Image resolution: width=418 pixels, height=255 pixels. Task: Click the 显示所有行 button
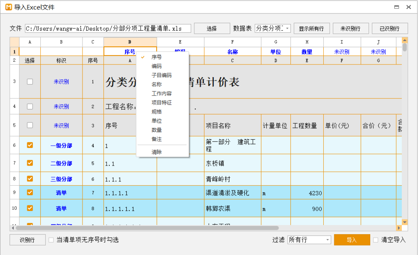(x=311, y=28)
